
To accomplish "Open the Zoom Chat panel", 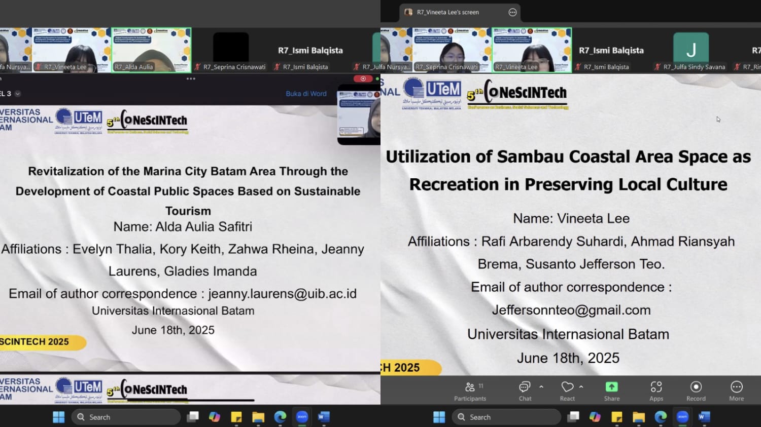I will click(x=525, y=391).
